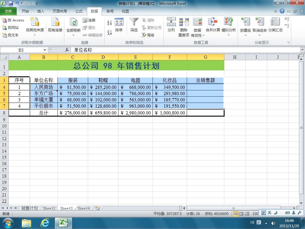Switch to the View (视图) tab
Screen dimensions: 305x229
coord(125,11)
